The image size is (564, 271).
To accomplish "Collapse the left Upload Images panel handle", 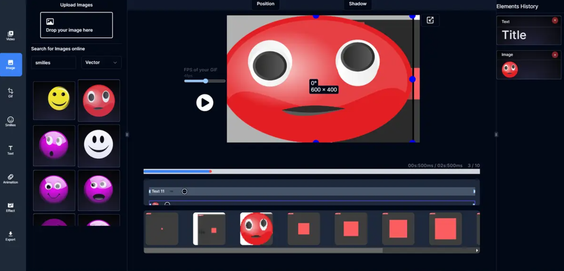I will coord(127,134).
